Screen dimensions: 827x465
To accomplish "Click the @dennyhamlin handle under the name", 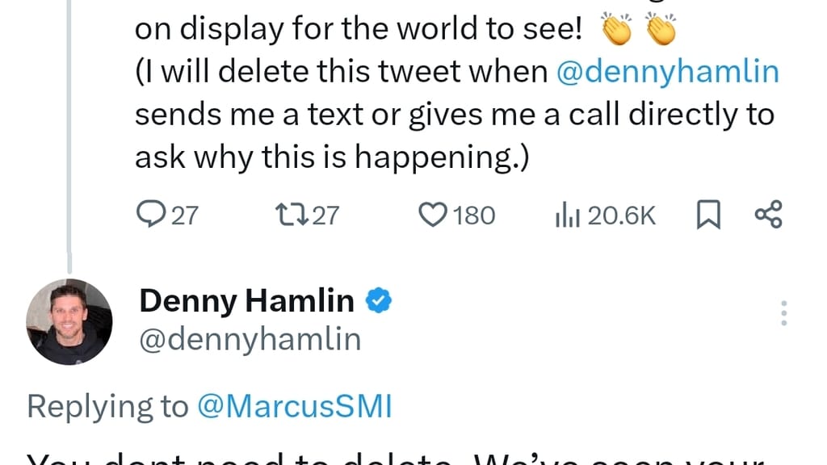I will 250,339.
